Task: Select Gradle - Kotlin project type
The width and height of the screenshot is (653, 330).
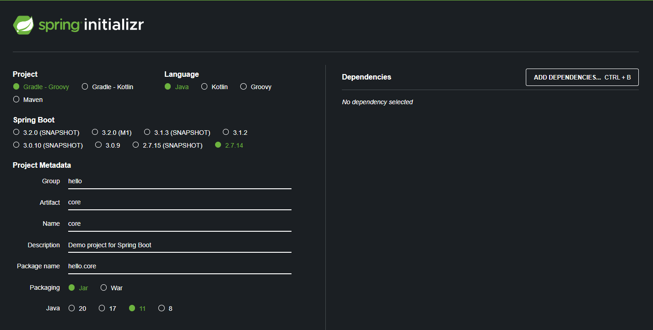Action: [x=108, y=87]
